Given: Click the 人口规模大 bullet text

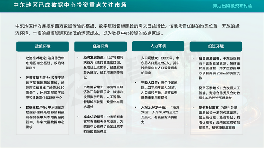Looking at the screenshot, I should click(160, 65).
